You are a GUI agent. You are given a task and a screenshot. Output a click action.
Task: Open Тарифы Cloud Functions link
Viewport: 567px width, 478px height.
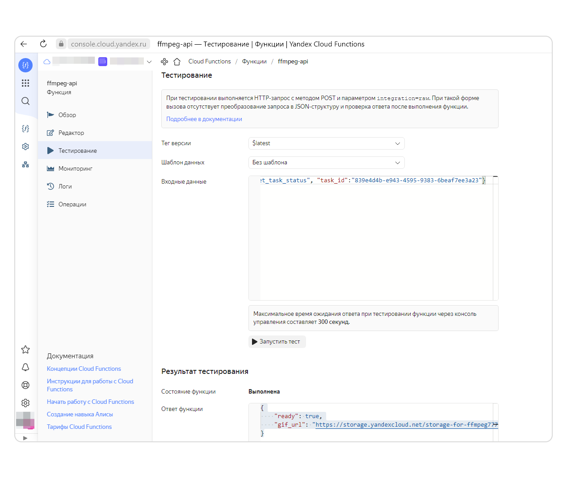coord(79,427)
